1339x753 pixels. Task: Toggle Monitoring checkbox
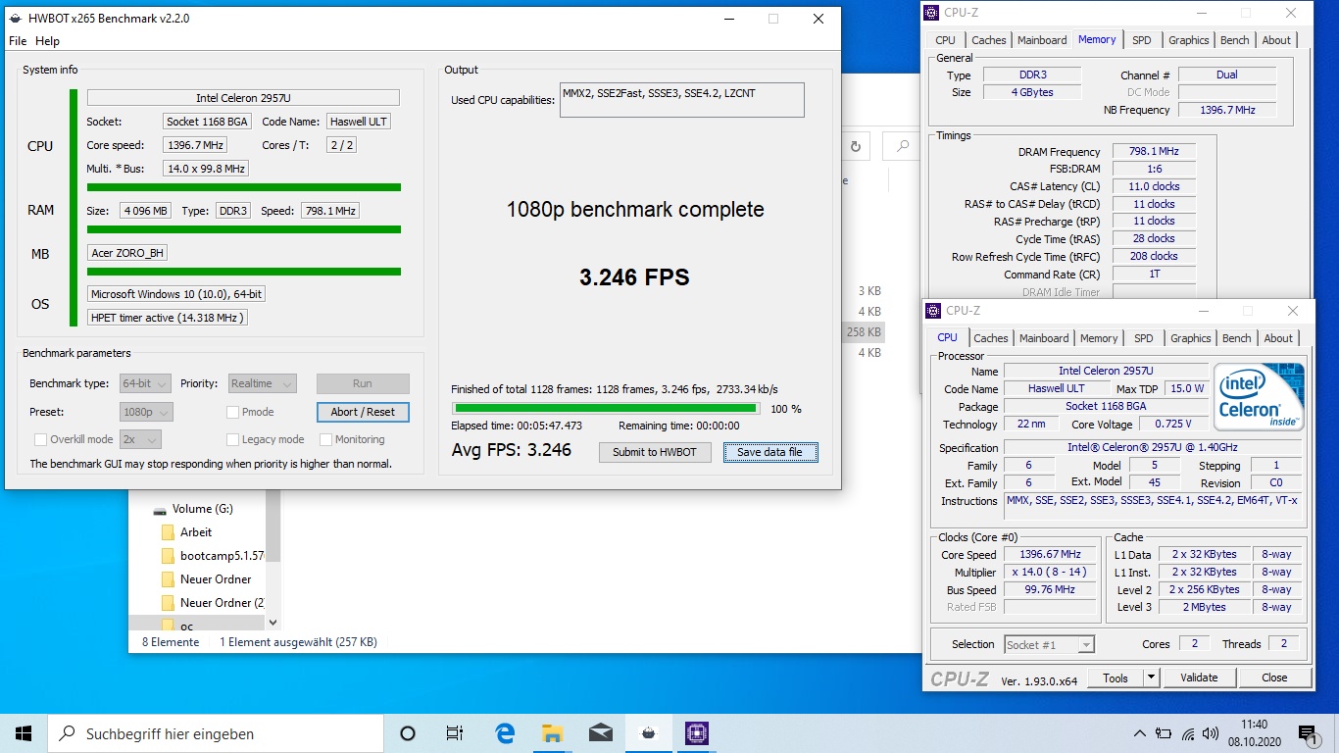(x=324, y=439)
